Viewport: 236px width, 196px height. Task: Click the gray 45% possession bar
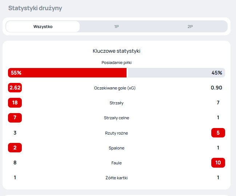coord(176,73)
